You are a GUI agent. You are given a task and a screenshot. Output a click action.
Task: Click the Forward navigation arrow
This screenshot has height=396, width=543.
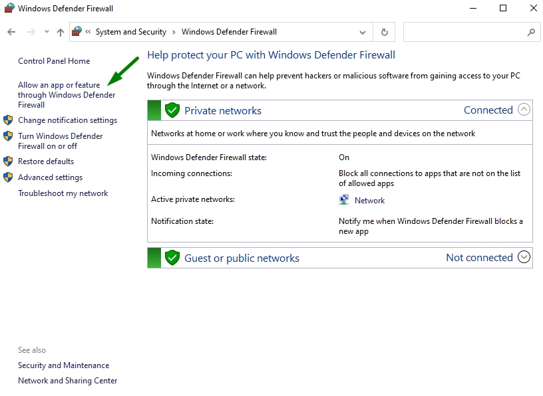click(31, 32)
